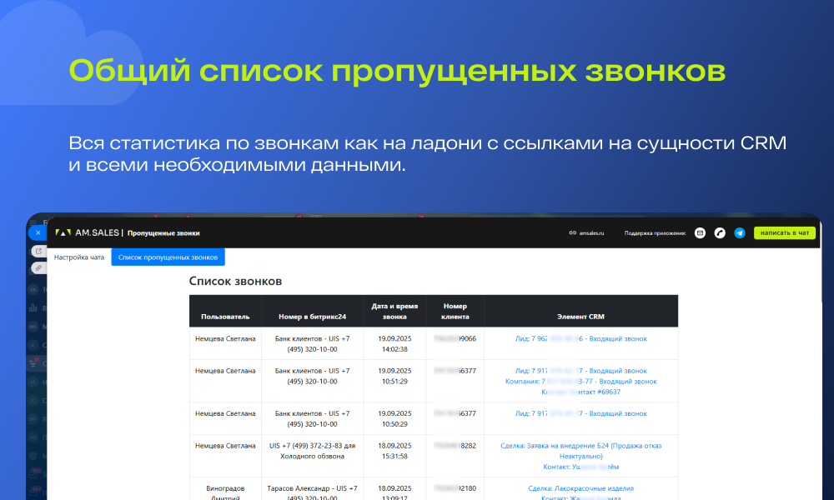The width and height of the screenshot is (834, 500).
Task: Click the open-in-new-window icon in the sidebar
Action: pyautogui.click(x=38, y=251)
